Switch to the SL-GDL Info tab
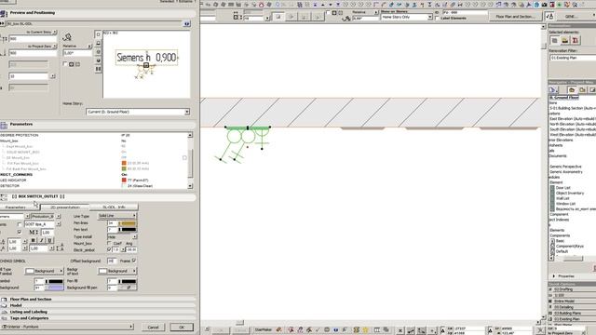 point(114,208)
